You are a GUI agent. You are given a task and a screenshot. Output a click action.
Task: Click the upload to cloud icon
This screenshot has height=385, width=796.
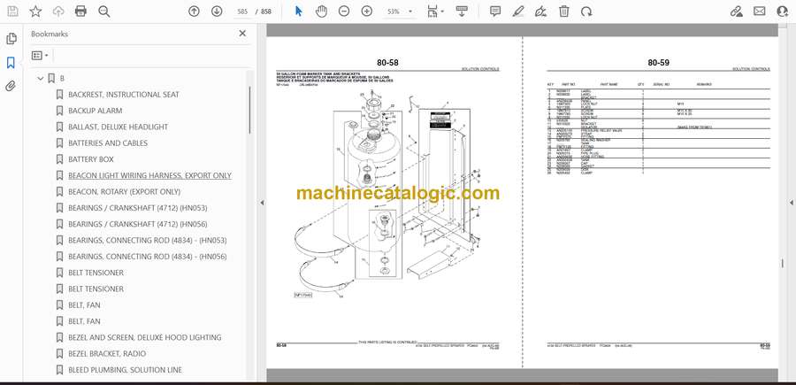click(58, 12)
